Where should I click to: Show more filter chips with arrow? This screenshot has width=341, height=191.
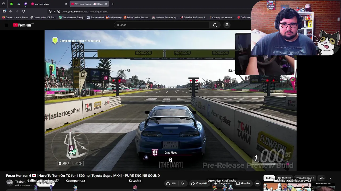[331, 179]
